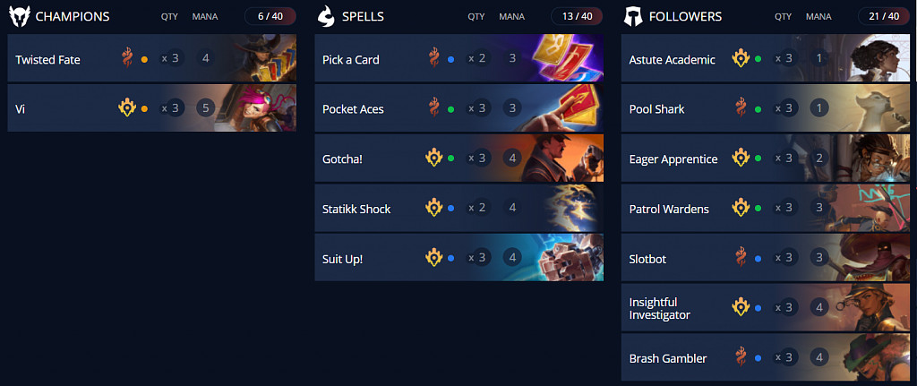Click the Followers helmet section icon

632,16
